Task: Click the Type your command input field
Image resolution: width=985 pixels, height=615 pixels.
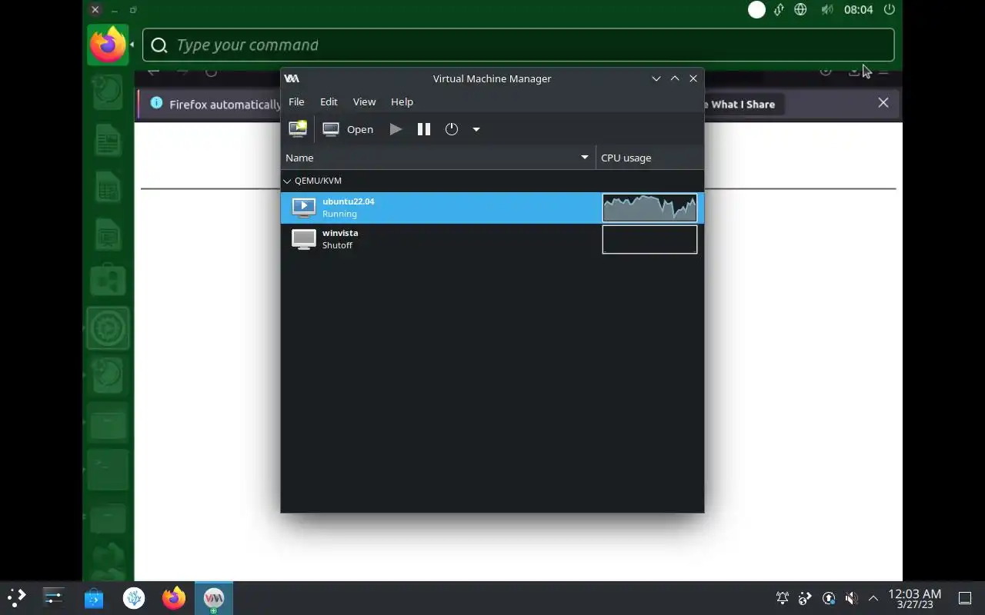Action: (x=518, y=45)
